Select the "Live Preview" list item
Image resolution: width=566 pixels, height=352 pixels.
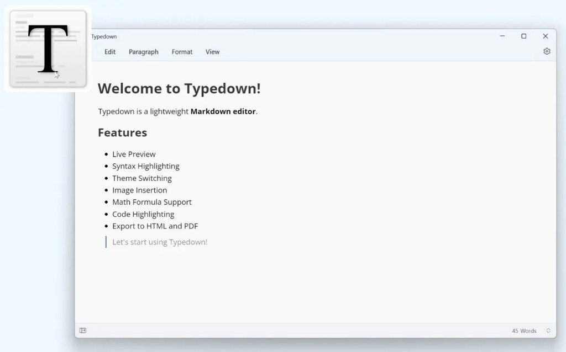pyautogui.click(x=134, y=154)
